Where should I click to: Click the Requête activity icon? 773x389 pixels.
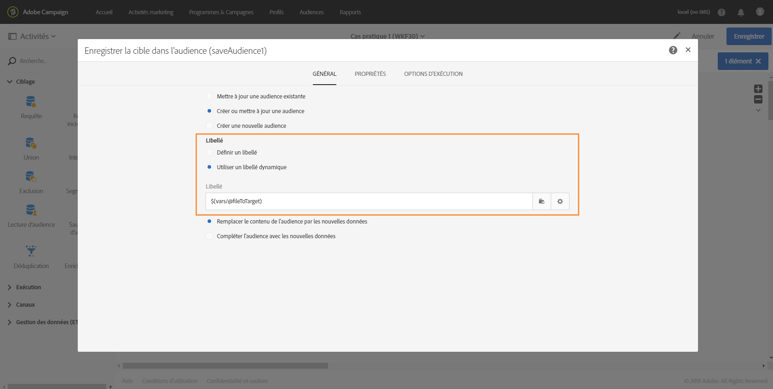(x=31, y=101)
